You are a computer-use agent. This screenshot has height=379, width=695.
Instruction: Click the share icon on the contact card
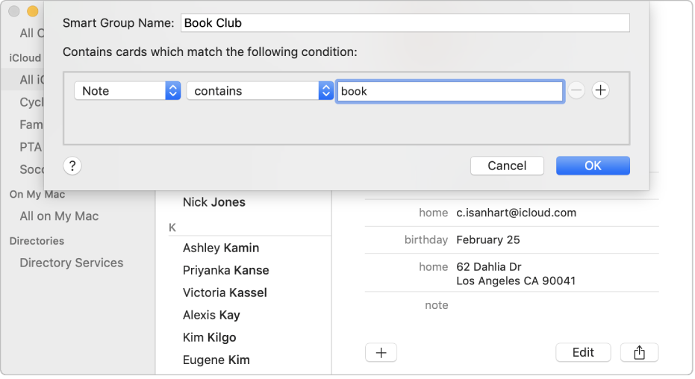tap(639, 352)
